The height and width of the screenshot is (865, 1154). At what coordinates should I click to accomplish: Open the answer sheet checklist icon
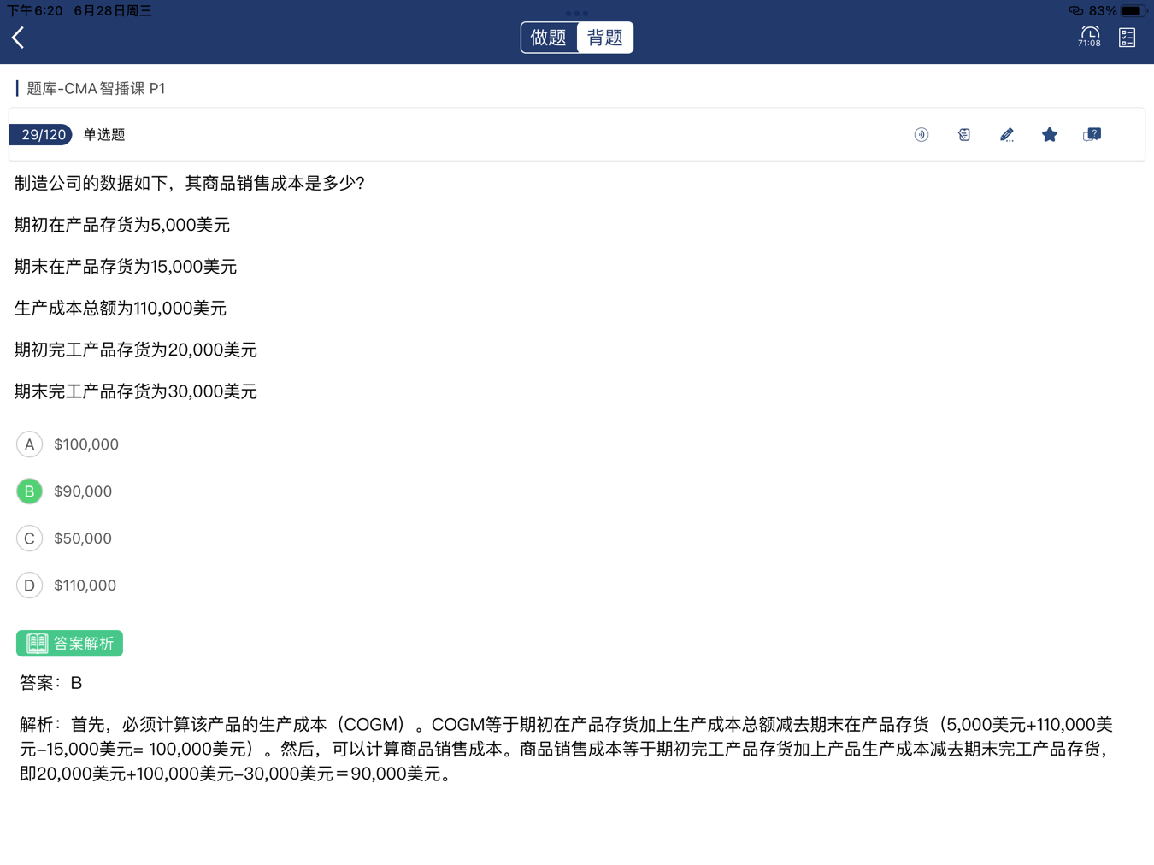(x=1127, y=38)
